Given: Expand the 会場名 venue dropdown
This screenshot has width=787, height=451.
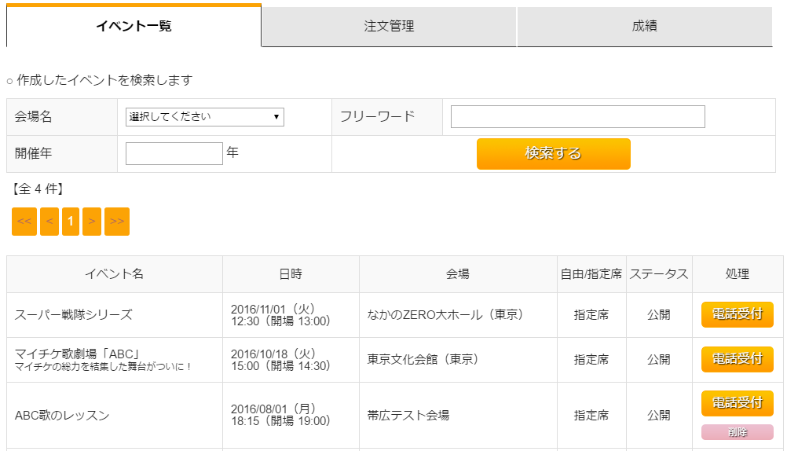Looking at the screenshot, I should click(x=205, y=117).
